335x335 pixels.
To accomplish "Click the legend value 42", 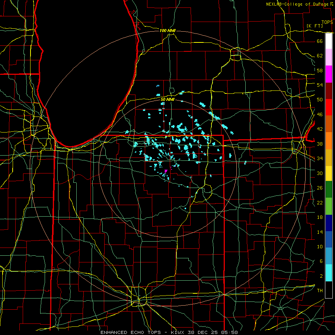I will click(x=320, y=129).
